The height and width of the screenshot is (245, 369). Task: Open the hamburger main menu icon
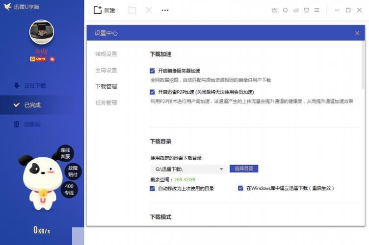(x=317, y=10)
